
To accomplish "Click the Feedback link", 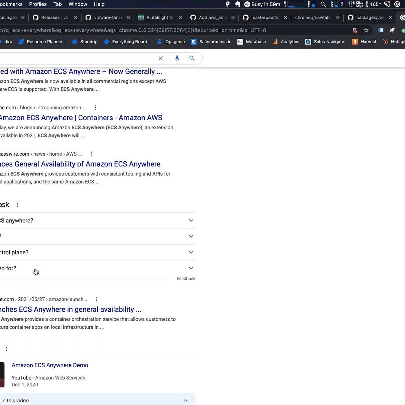I will point(186,278).
